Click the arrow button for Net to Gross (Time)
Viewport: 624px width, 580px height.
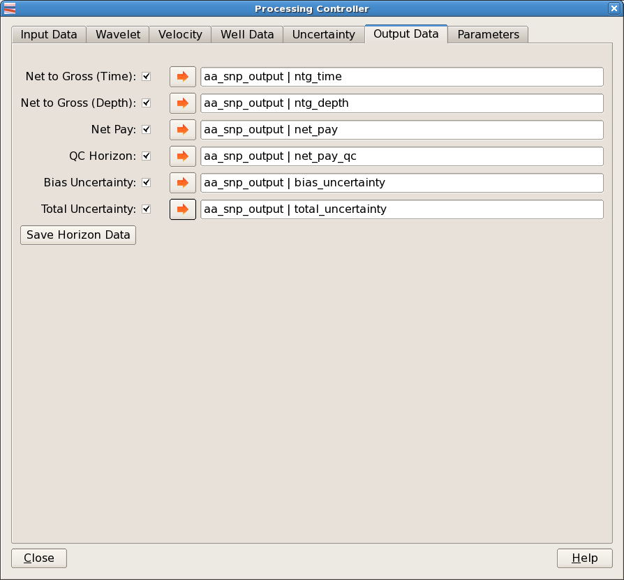(183, 77)
